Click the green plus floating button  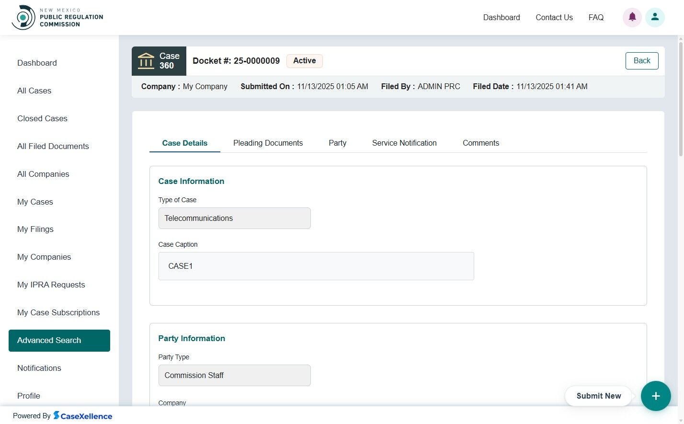coord(656,396)
